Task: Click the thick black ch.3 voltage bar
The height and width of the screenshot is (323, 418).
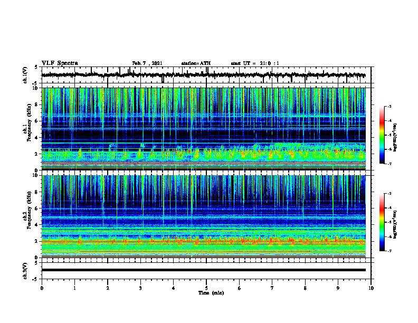Action: pos(204,270)
